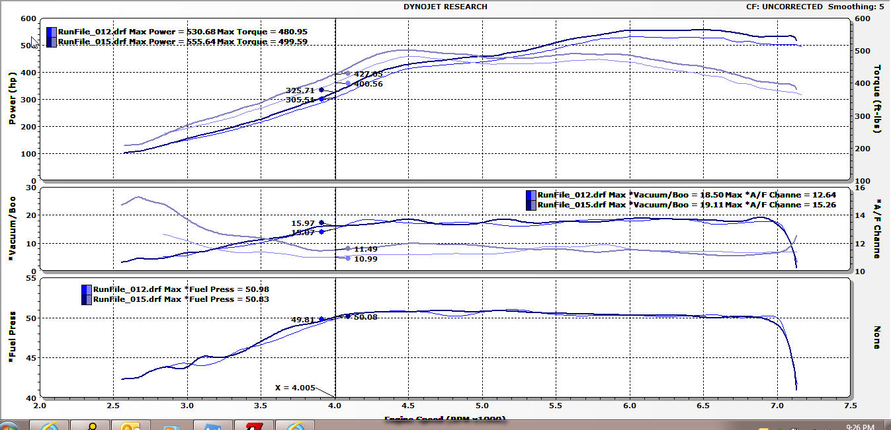Viewport: 891px width, 430px height.
Task: Select RunFile_012 swatch in Vacuum/Boost legend
Action: [531, 195]
